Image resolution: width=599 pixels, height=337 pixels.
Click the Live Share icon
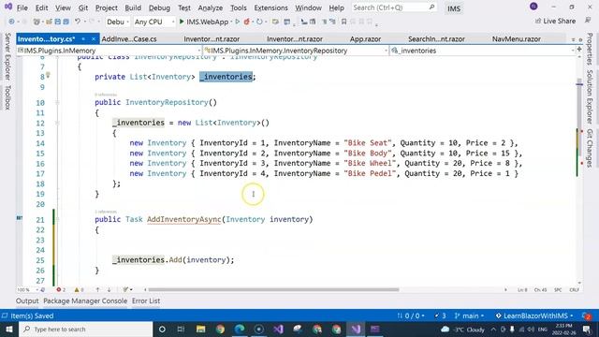(538, 21)
